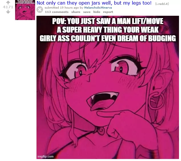Report this post

click(108, 12)
